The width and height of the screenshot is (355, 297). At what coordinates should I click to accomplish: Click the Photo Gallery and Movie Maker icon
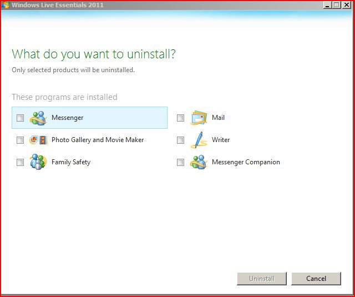[38, 140]
